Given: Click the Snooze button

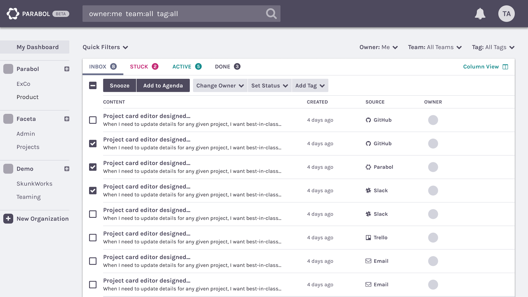Looking at the screenshot, I should pos(119,85).
